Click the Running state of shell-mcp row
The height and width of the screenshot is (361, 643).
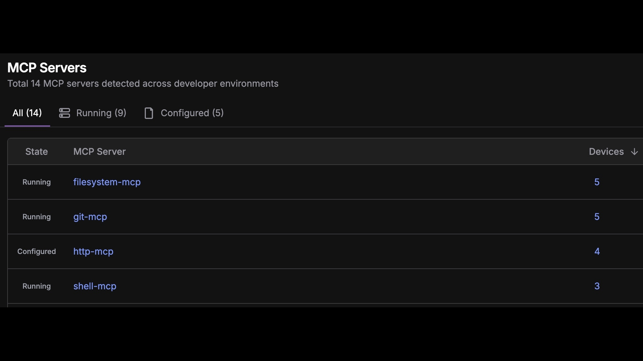coord(36,286)
